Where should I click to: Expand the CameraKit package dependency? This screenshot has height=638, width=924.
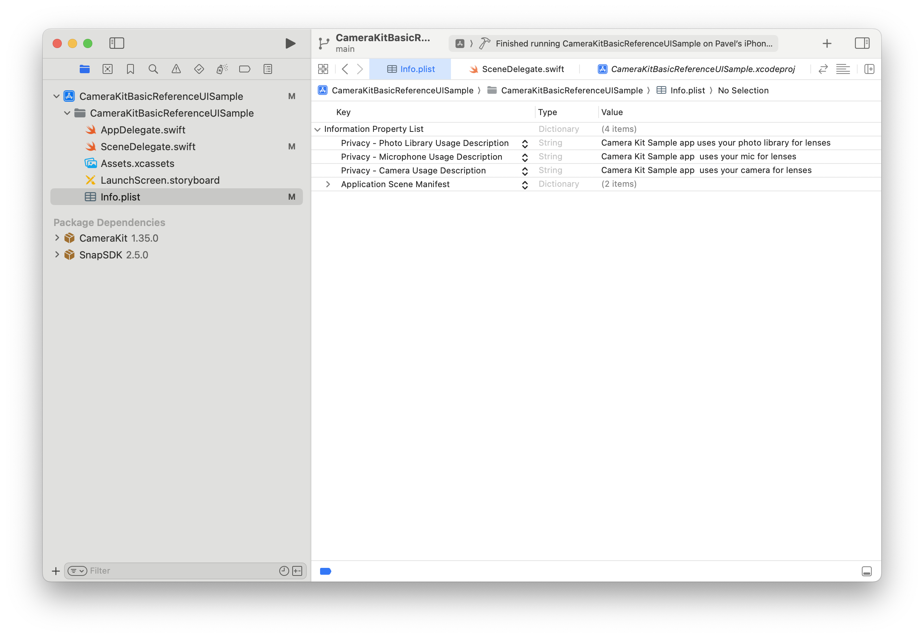tap(57, 238)
